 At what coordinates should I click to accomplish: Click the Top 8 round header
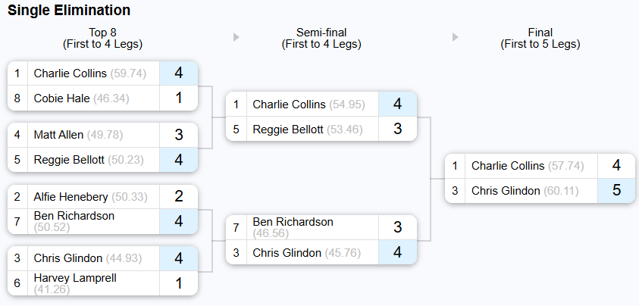pyautogui.click(x=102, y=39)
